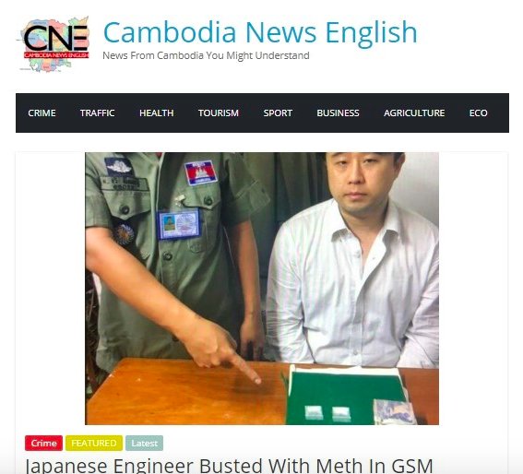This screenshot has height=474, width=523.
Task: Click the CNE map logo
Action: [53, 43]
